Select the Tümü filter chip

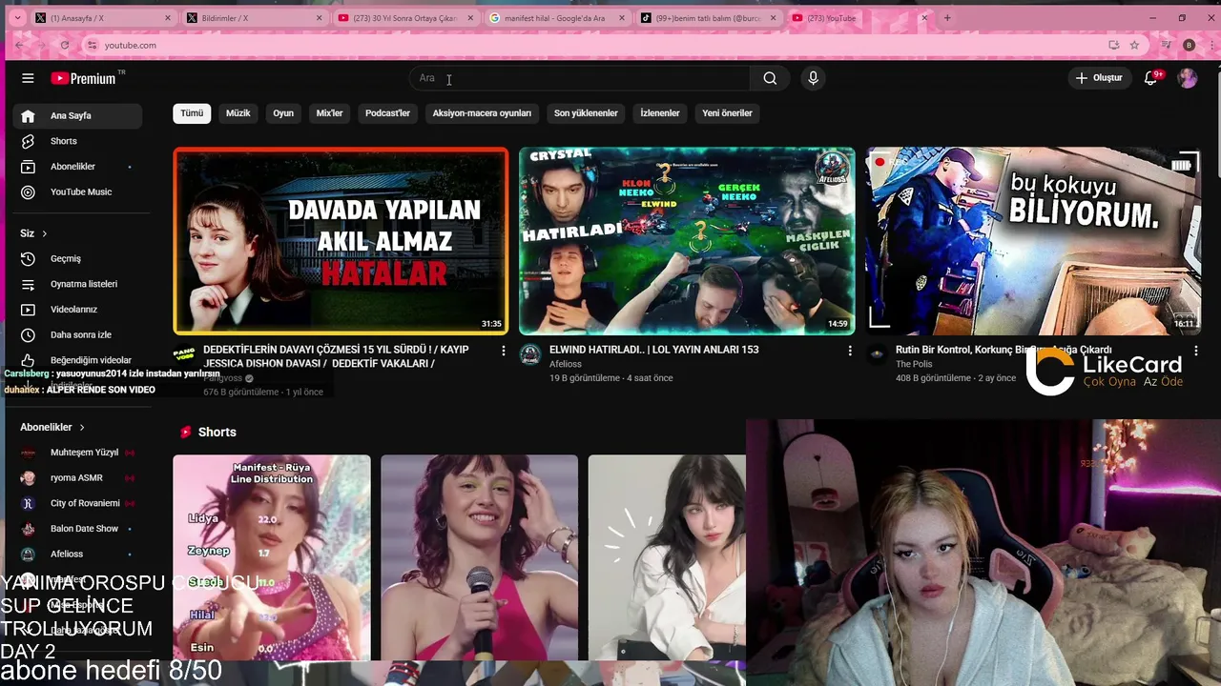point(192,113)
